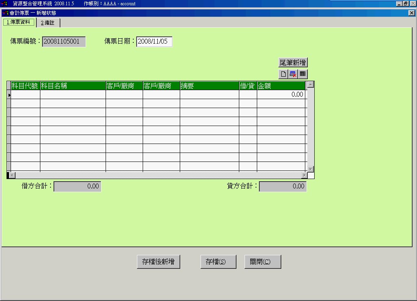Click the 科目代號 column header
Image resolution: width=417 pixels, height=301 pixels.
(25, 86)
